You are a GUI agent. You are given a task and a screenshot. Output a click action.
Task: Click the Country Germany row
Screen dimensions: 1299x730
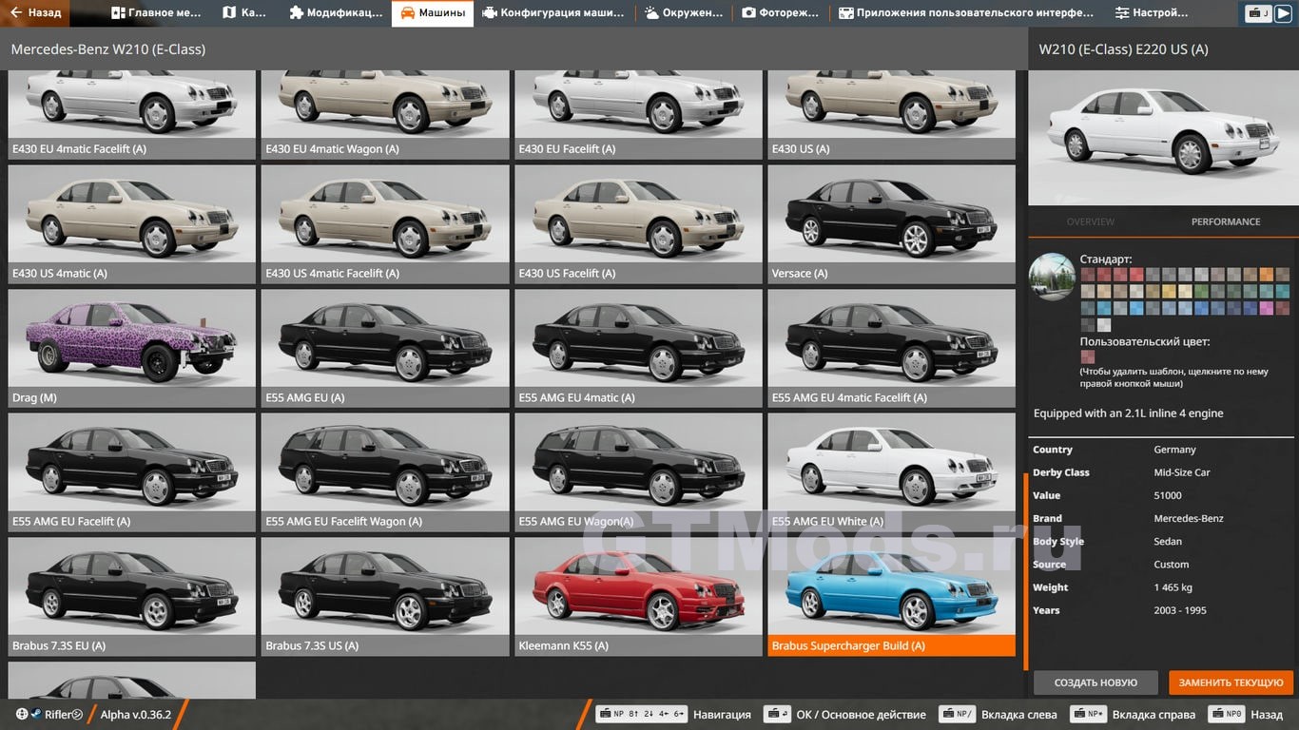(1162, 450)
